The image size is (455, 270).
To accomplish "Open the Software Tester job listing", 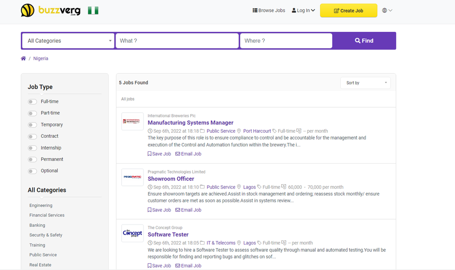I will (x=168, y=234).
